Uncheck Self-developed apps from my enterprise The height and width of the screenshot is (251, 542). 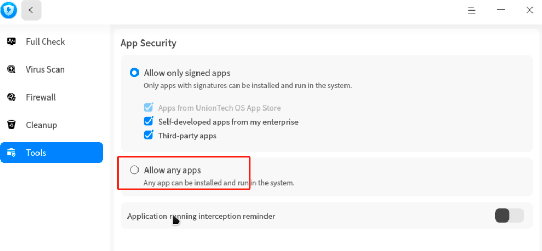tap(149, 122)
